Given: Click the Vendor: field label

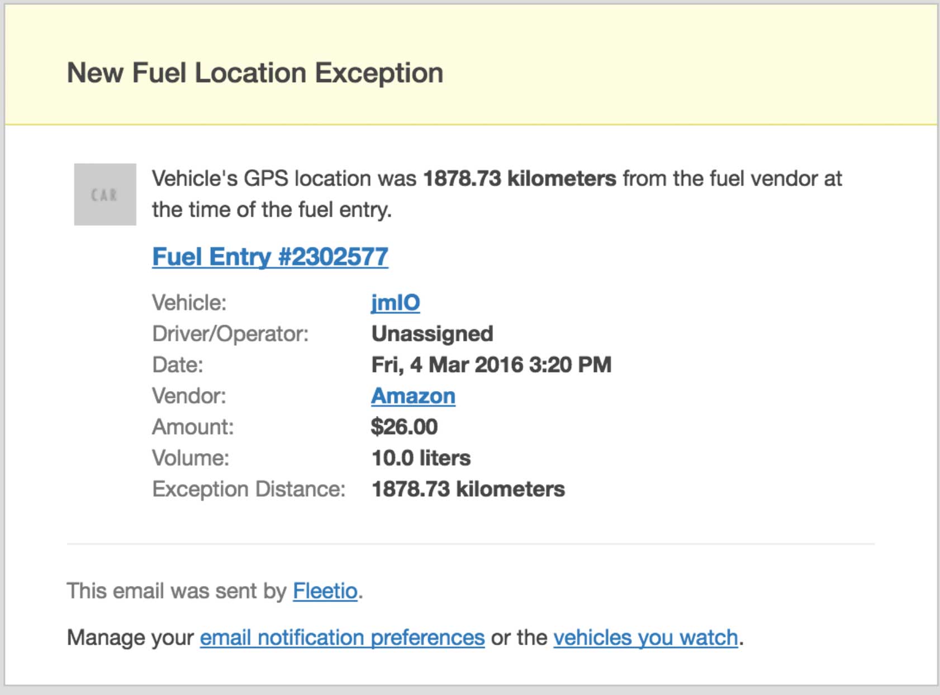Looking at the screenshot, I should pos(189,396).
